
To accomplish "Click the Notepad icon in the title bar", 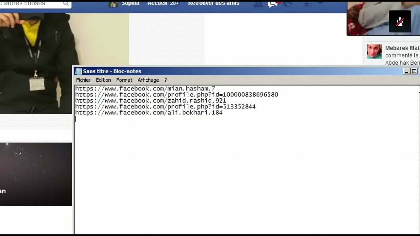I will pos(78,71).
